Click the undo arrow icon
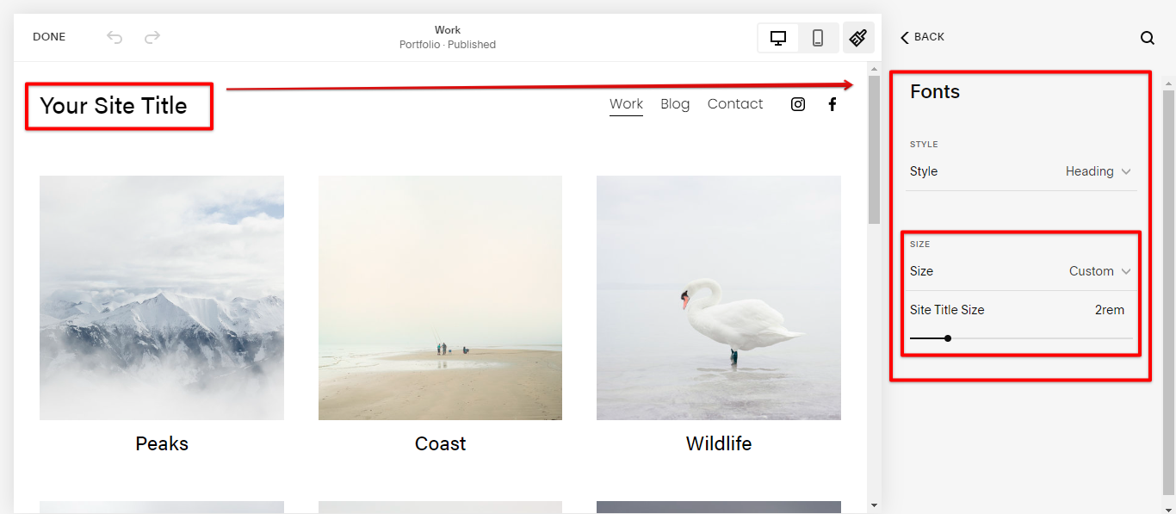Viewport: 1176px width, 514px height. point(115,37)
